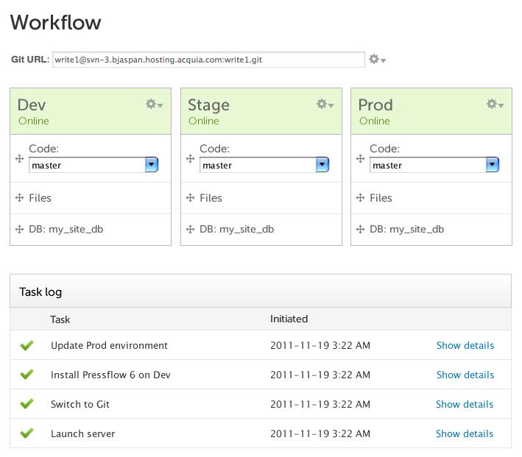Open the Stage environment gear menu
522x457 pixels.
coord(324,105)
